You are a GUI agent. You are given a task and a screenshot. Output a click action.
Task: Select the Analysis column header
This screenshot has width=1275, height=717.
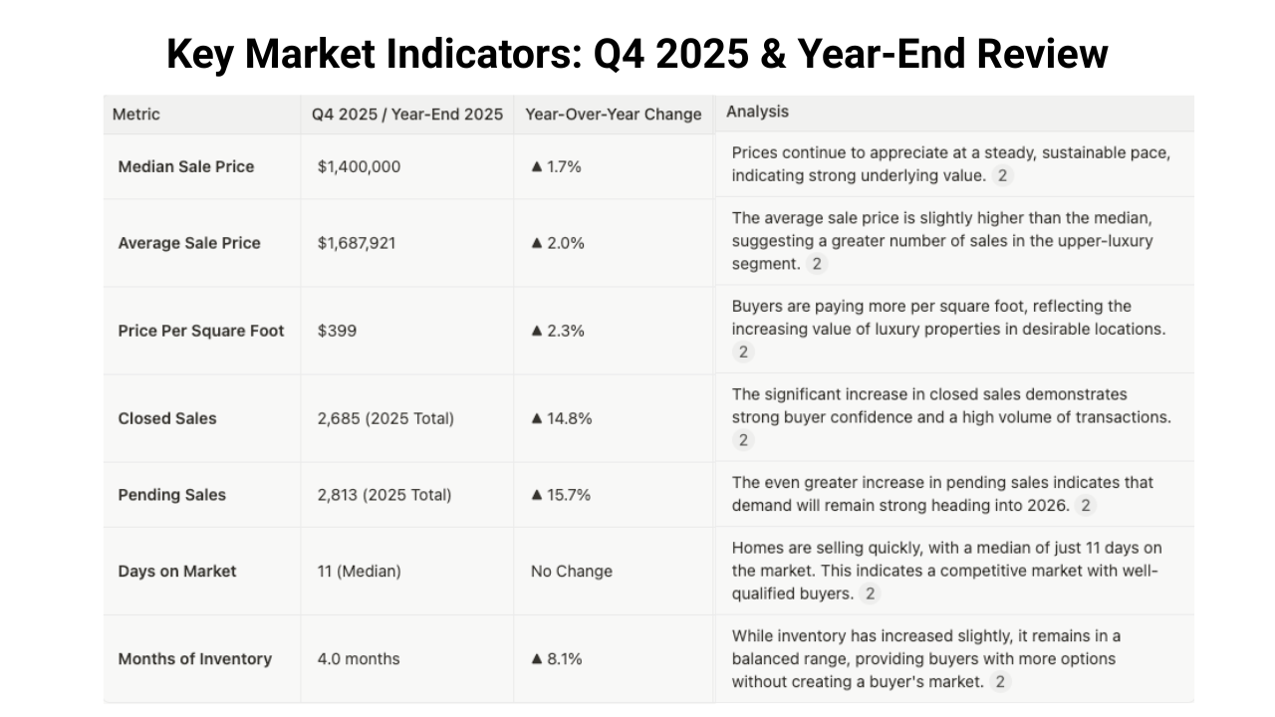pos(757,112)
